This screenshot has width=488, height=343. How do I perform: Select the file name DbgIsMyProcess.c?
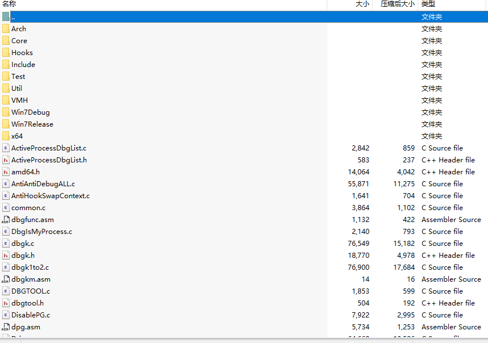pyautogui.click(x=41, y=232)
